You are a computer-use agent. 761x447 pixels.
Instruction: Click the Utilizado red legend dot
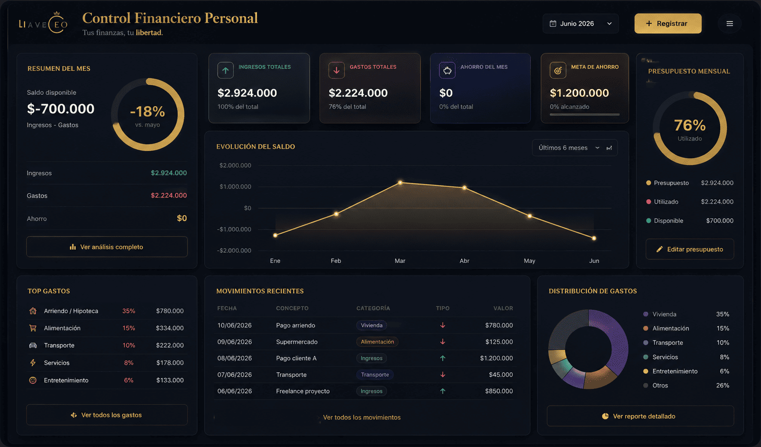click(x=648, y=202)
